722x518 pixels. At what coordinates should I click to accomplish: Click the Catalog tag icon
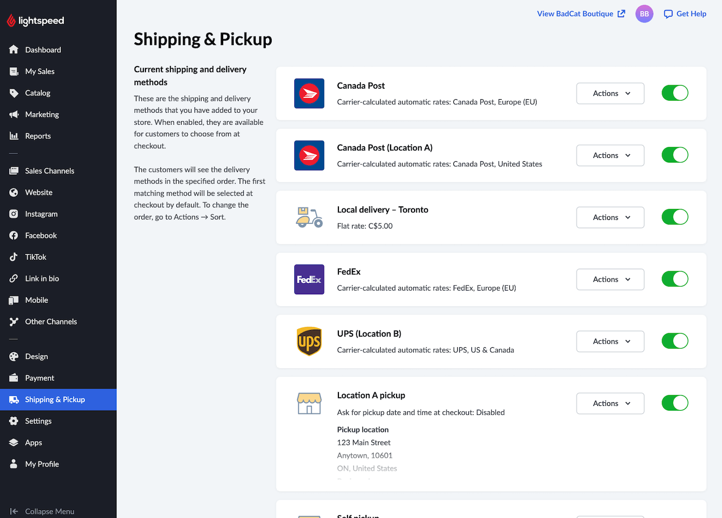point(14,93)
